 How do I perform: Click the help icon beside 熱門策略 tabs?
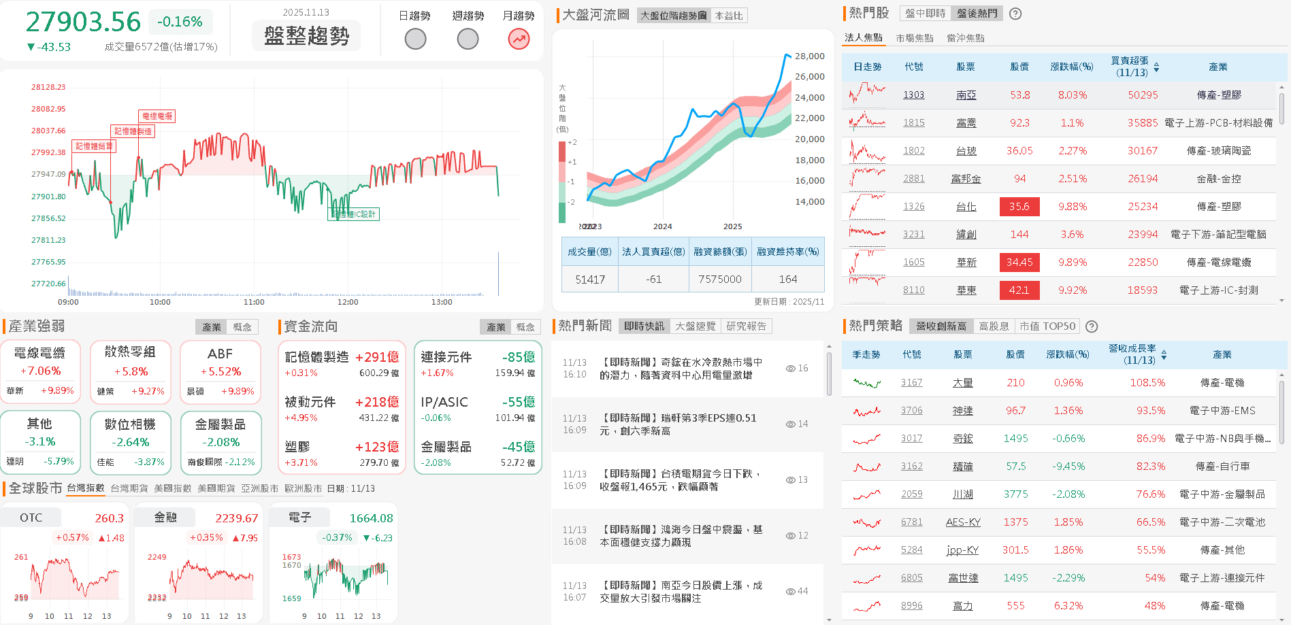coord(1092,326)
